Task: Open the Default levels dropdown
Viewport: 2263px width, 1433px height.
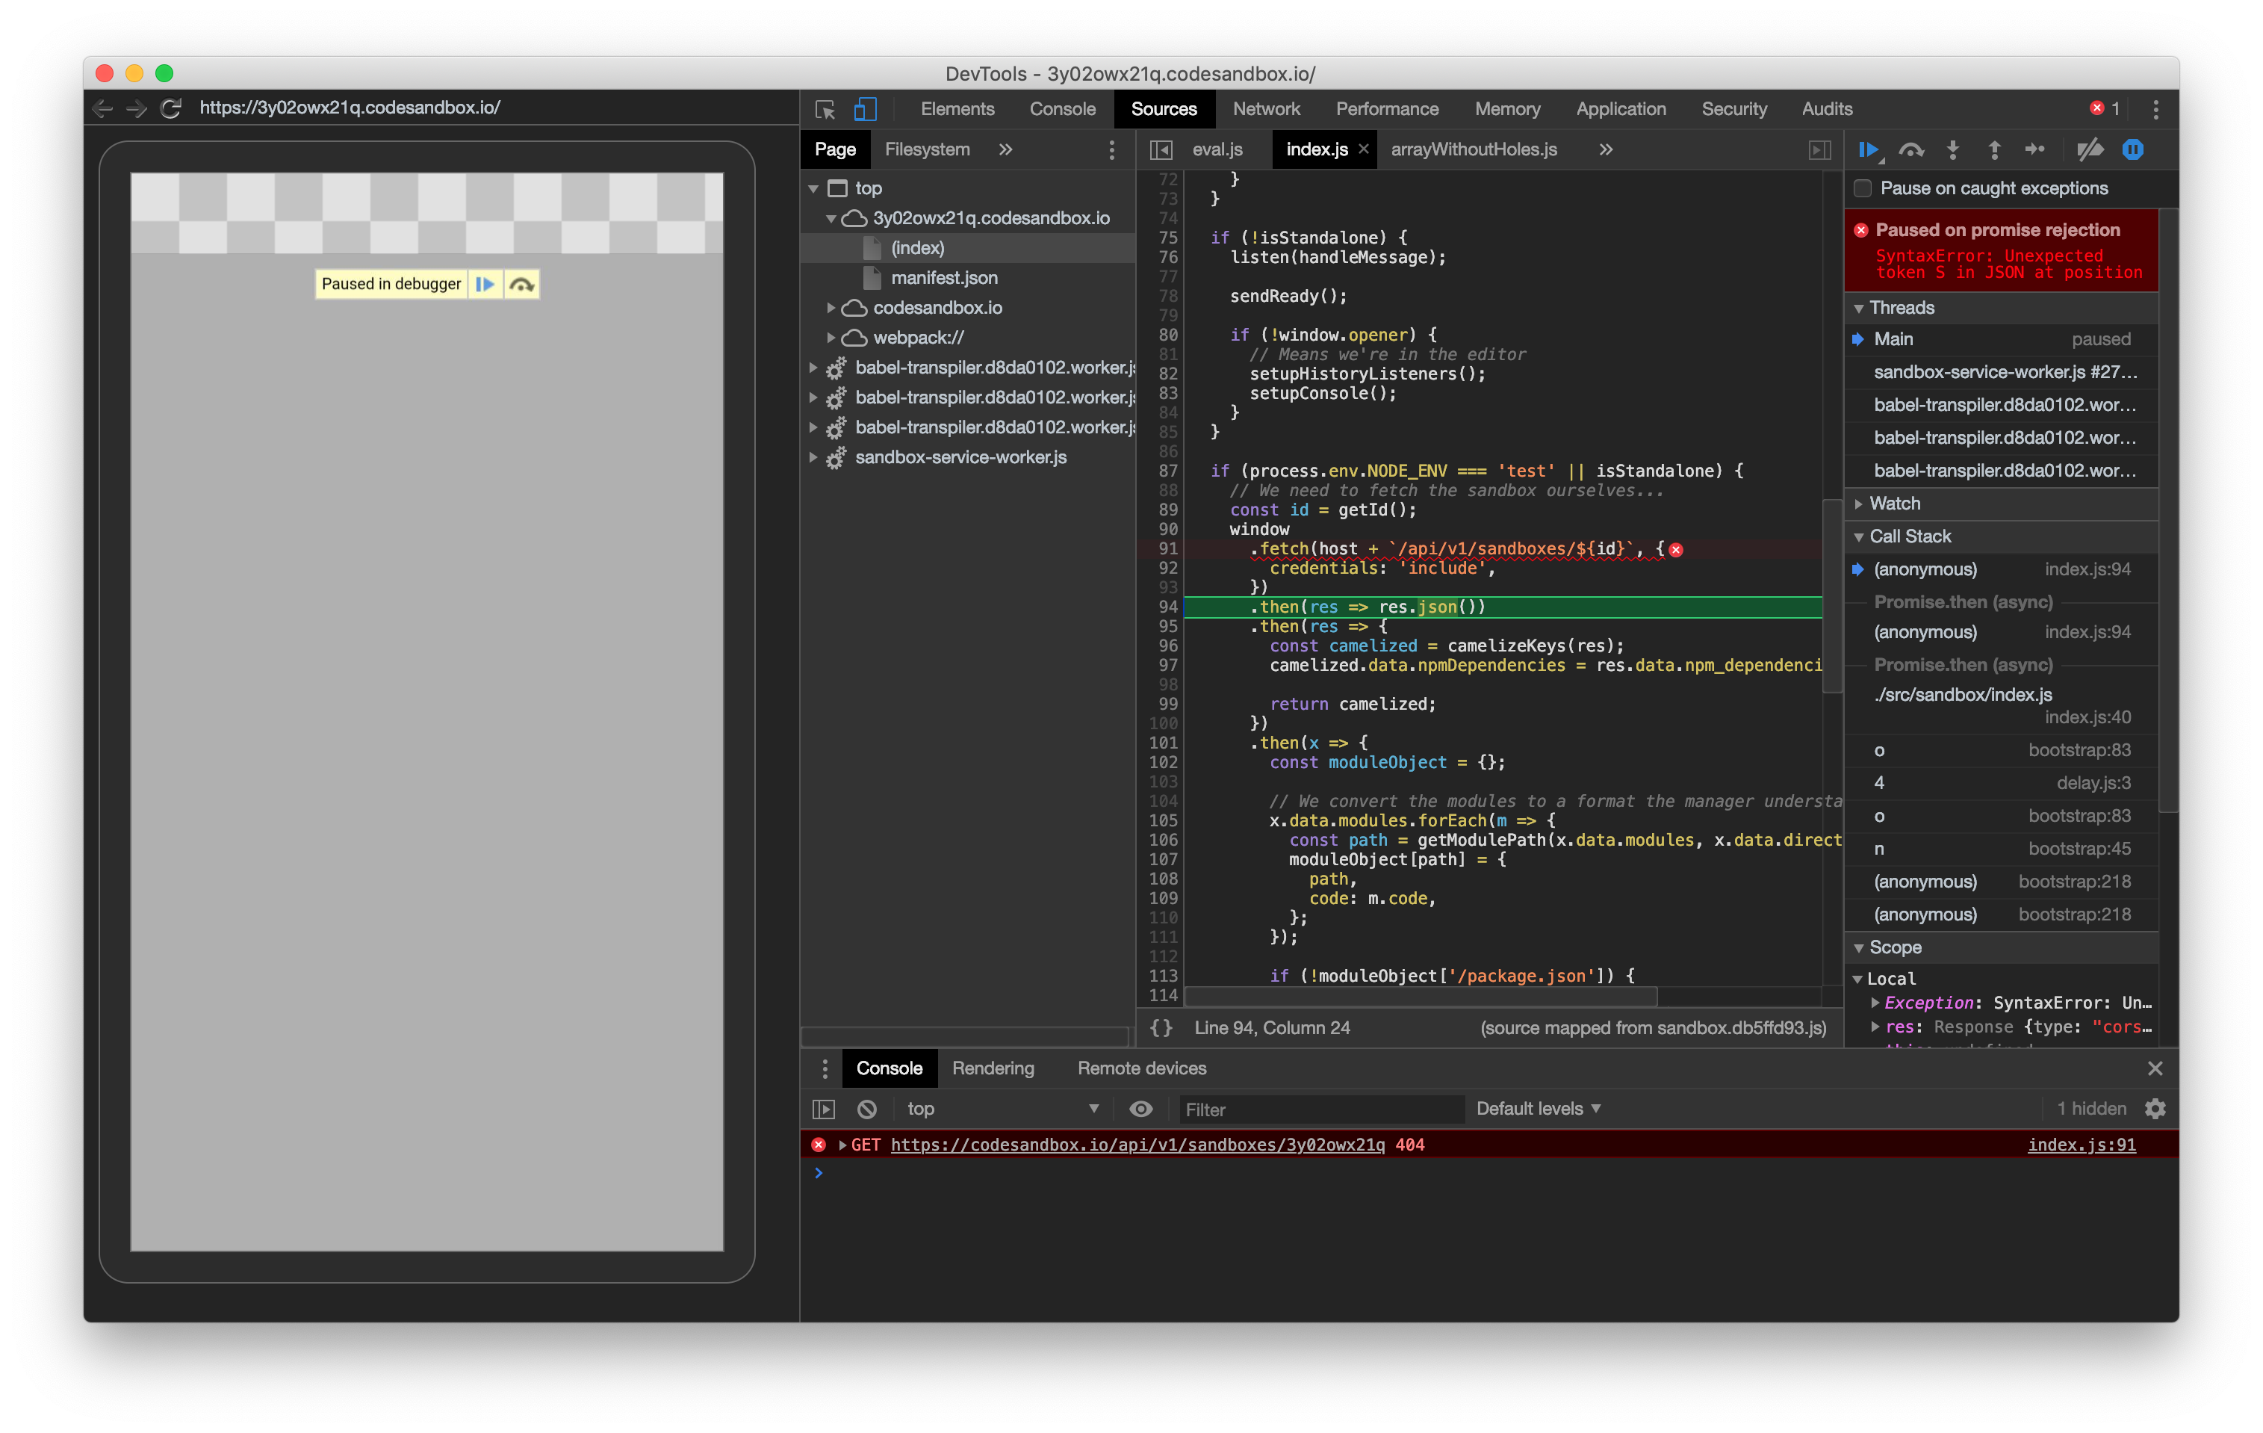Action: tap(1538, 1109)
